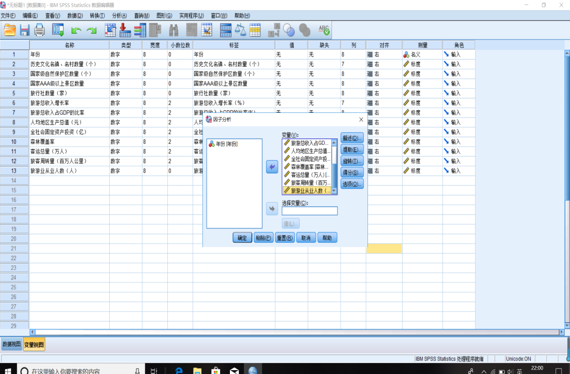Image resolution: width=570 pixels, height=374 pixels.
Task: Open the 编辑(E) menu
Action: [30, 16]
